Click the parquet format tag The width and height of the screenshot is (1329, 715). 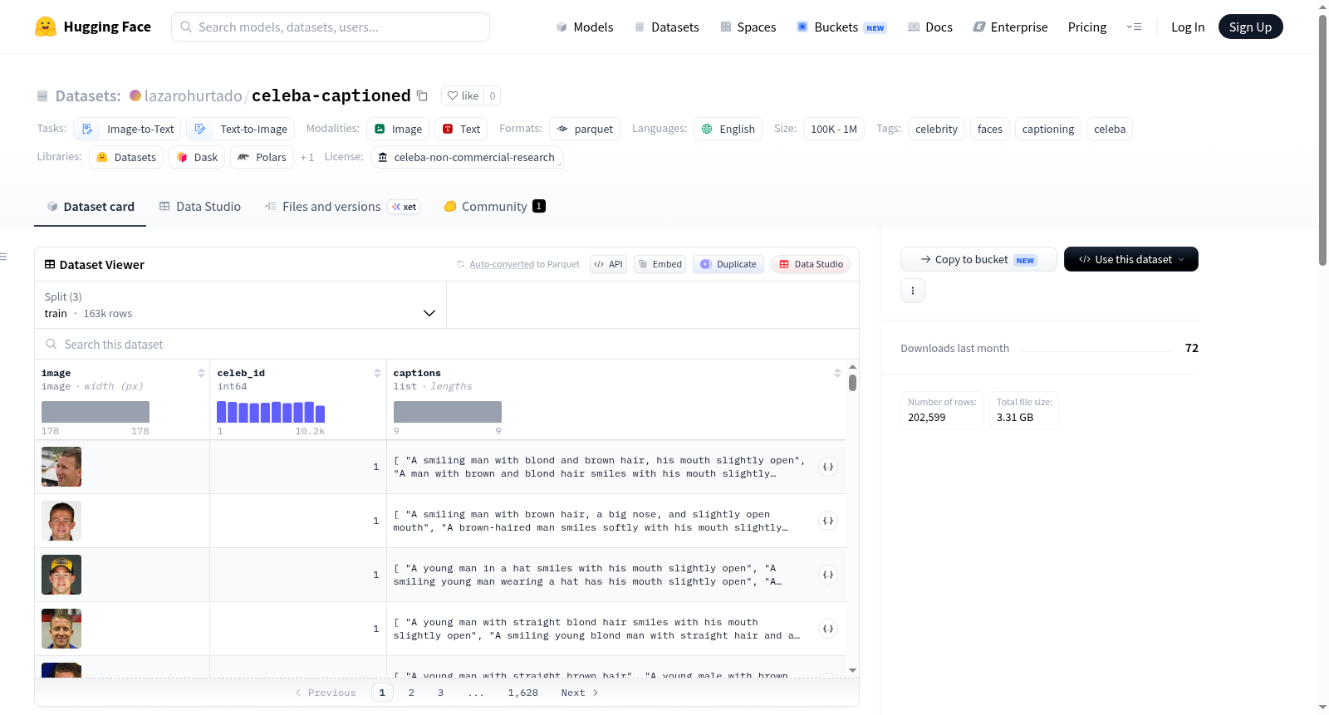pos(585,129)
